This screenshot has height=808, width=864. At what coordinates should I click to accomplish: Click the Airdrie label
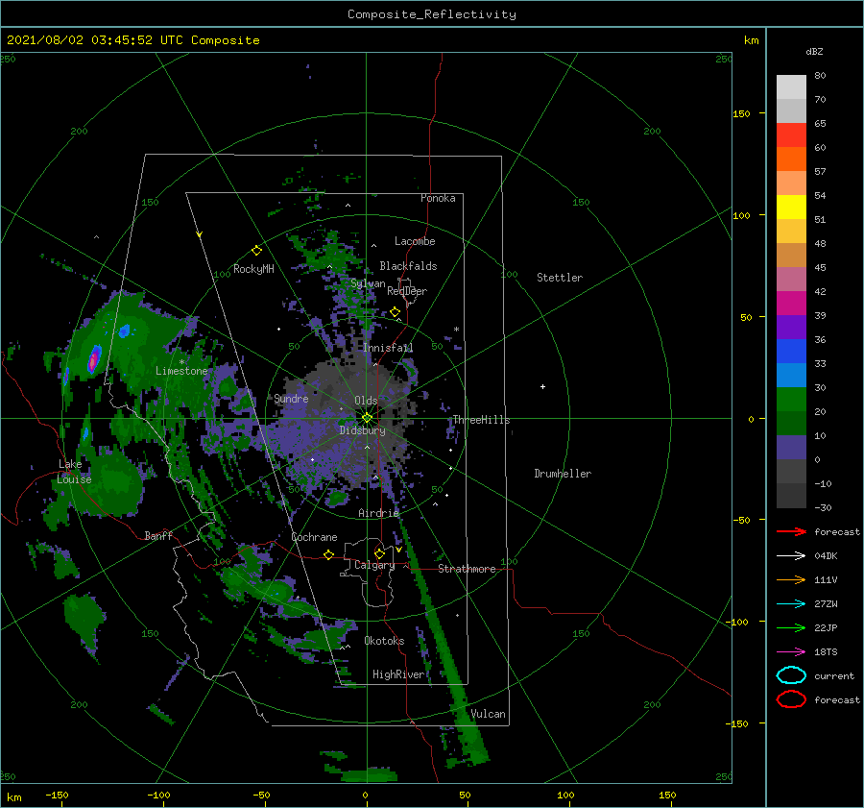378,513
